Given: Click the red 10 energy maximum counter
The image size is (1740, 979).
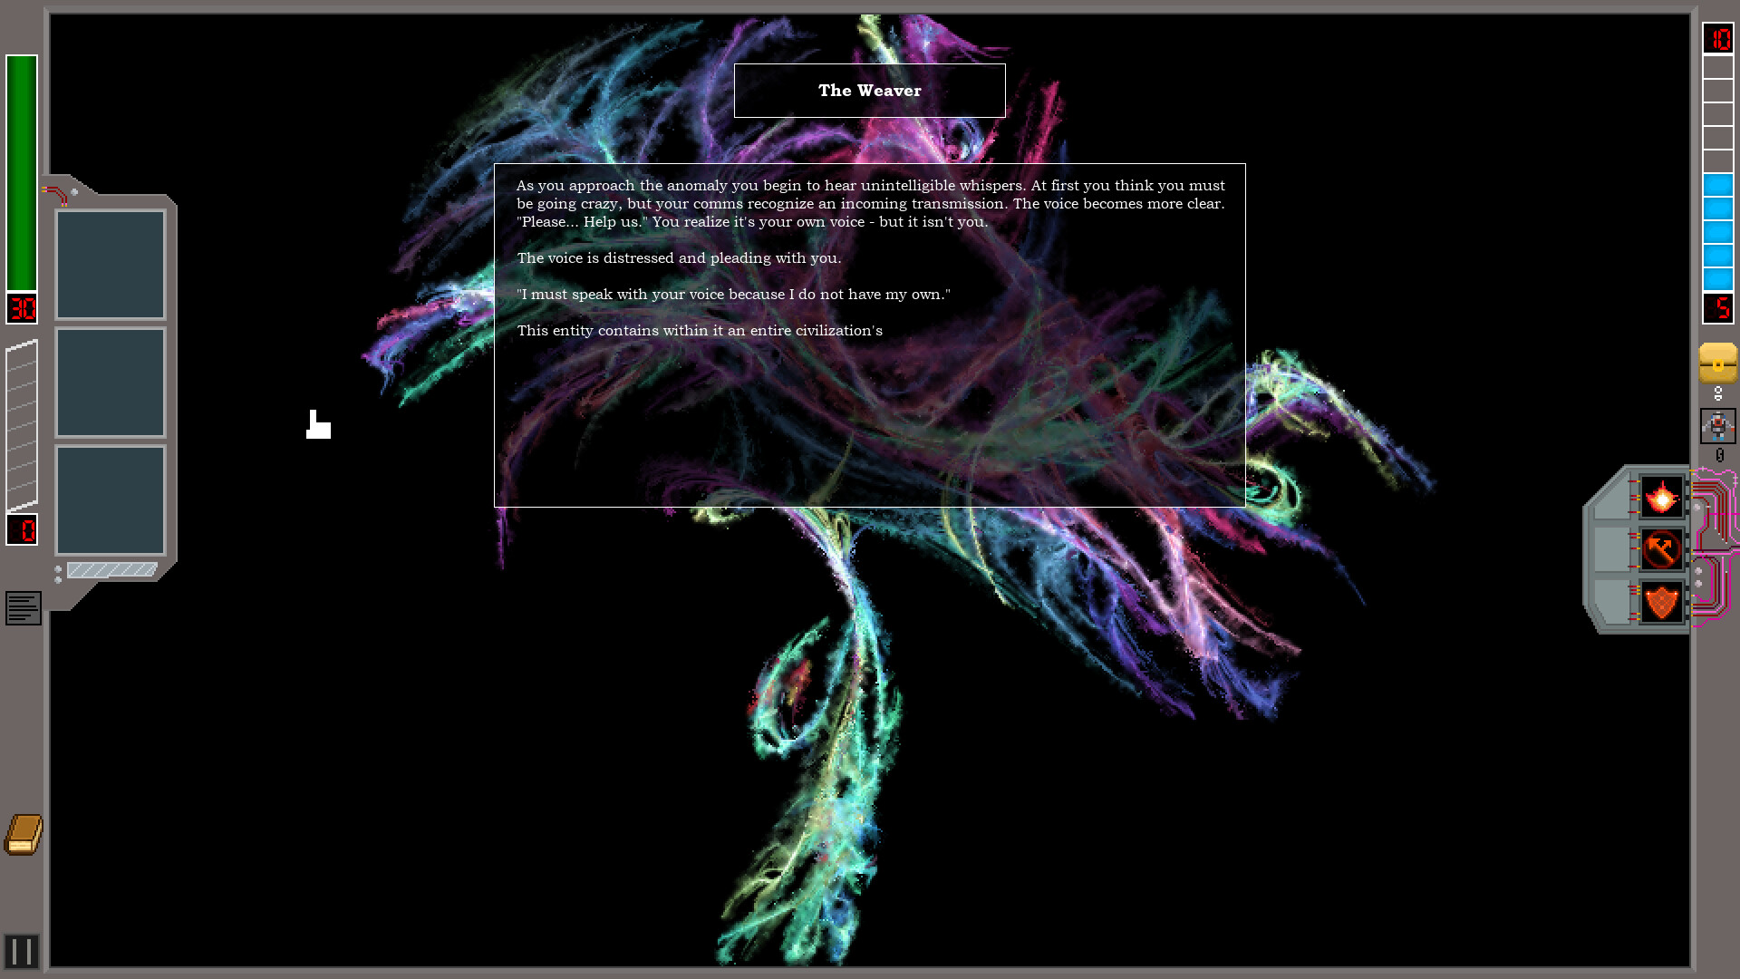Looking at the screenshot, I should (1718, 38).
